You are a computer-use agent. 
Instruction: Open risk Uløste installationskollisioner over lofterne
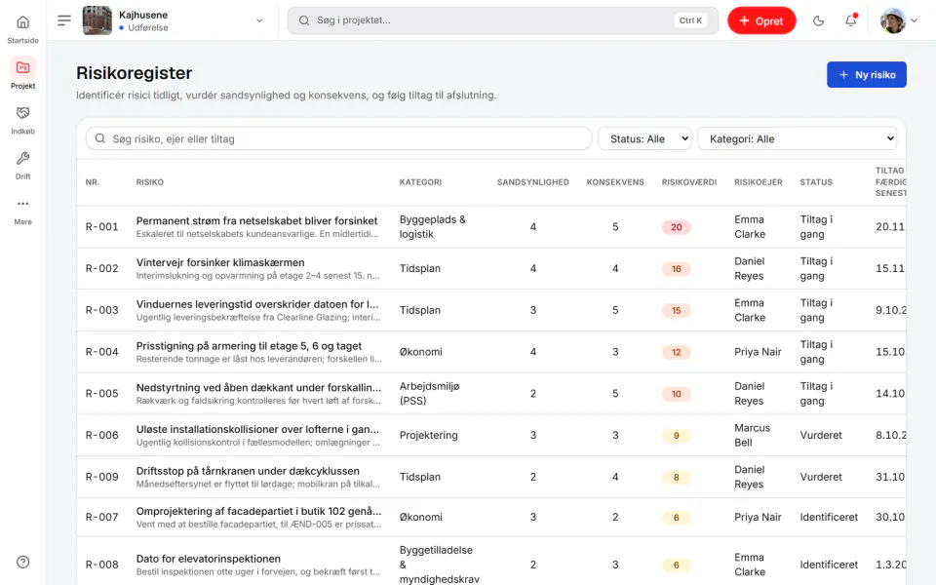257,430
